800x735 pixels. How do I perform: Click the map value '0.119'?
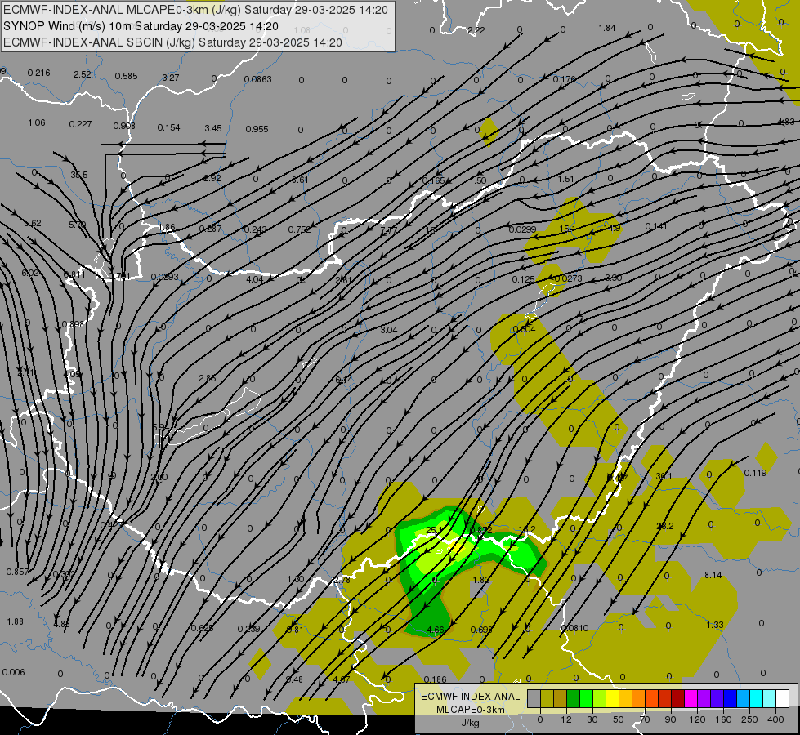[x=755, y=473]
